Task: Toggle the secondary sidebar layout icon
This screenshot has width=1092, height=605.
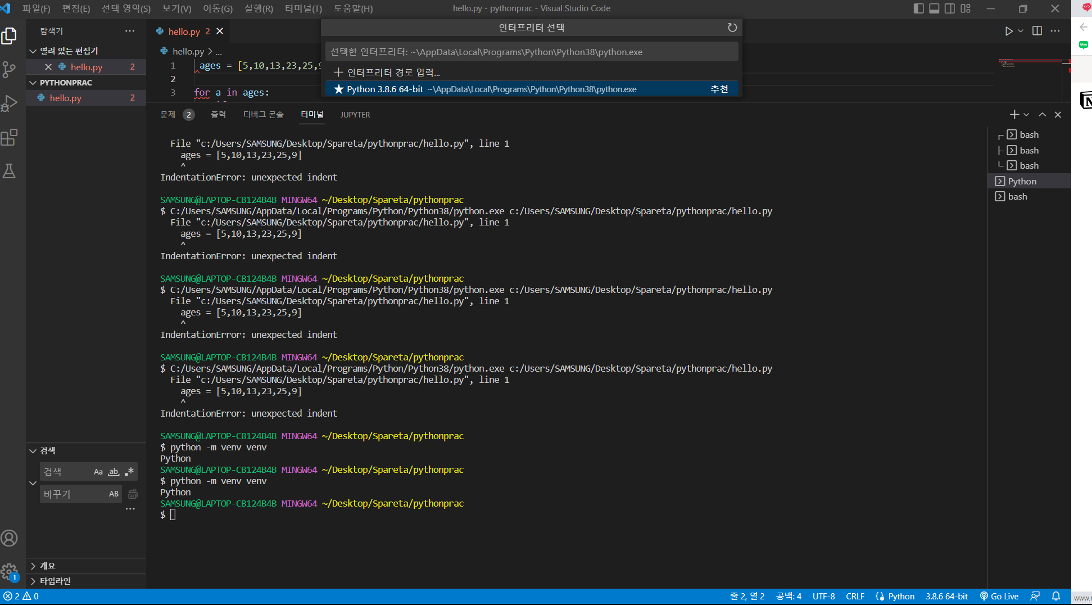Action: tap(950, 8)
